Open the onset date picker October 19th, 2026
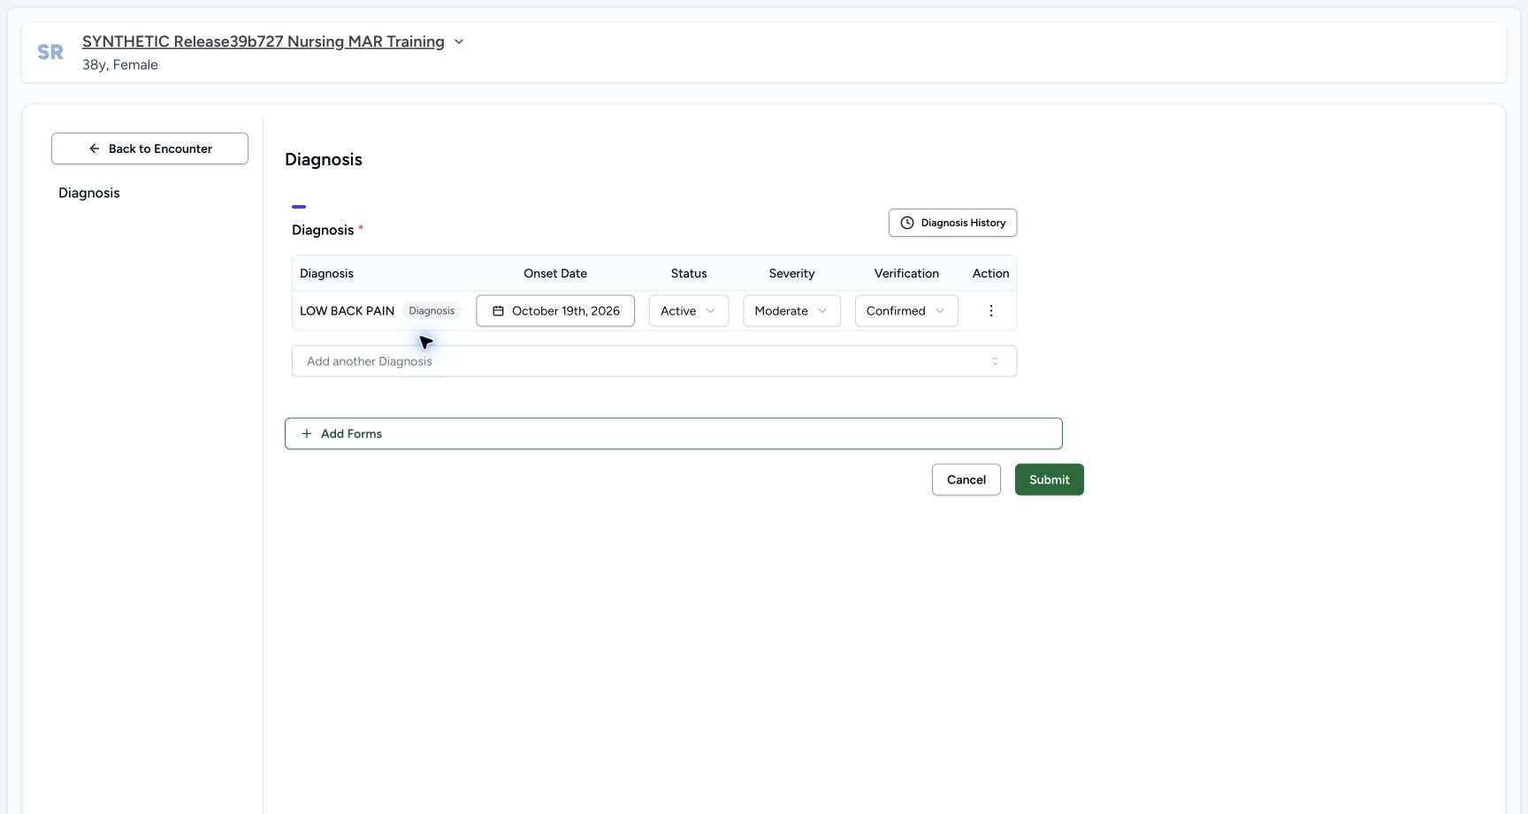The image size is (1528, 814). point(555,311)
